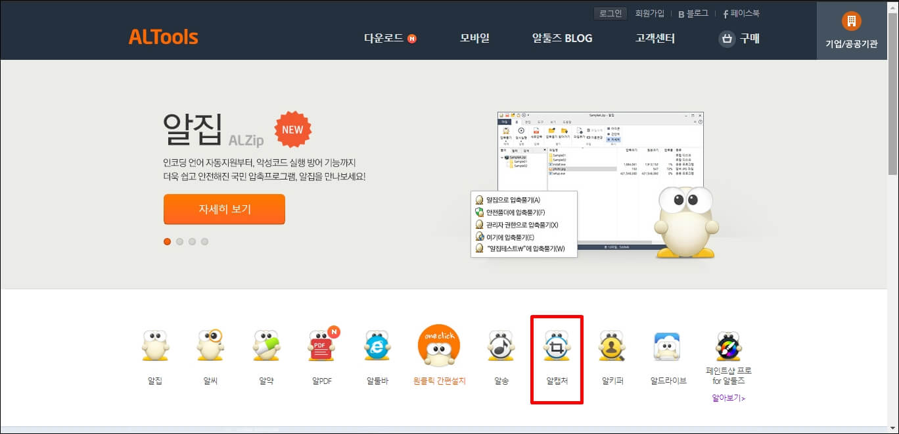899x434 pixels.
Task: Open the 알툴즈 BLOG menu
Action: point(562,38)
